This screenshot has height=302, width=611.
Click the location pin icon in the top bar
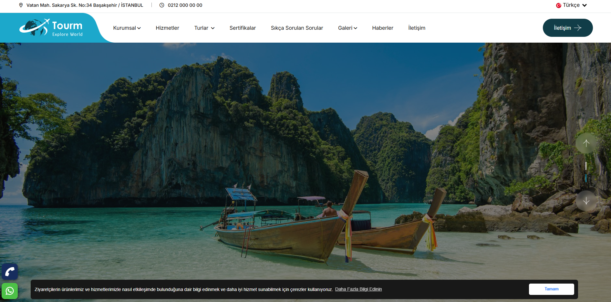(21, 5)
